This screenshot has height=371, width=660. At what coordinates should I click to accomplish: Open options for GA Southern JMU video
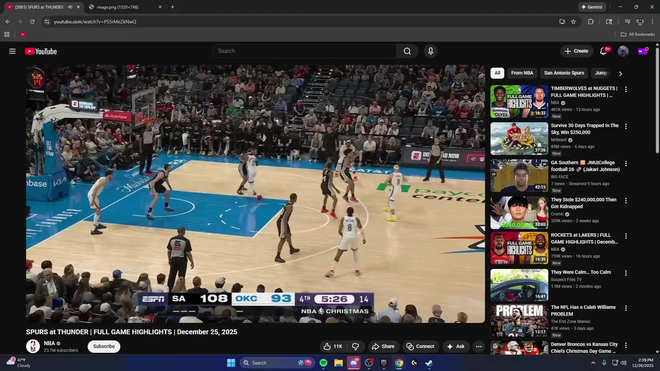point(626,163)
